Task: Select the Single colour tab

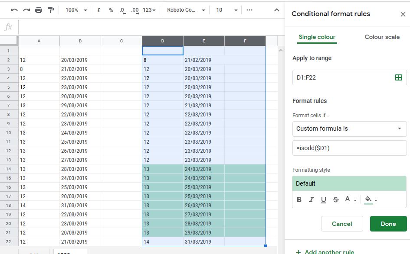Action: (317, 37)
